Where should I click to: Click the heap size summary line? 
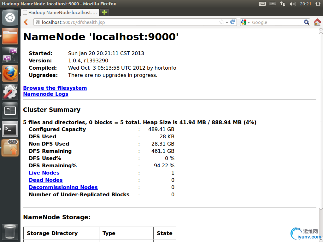[140, 122]
